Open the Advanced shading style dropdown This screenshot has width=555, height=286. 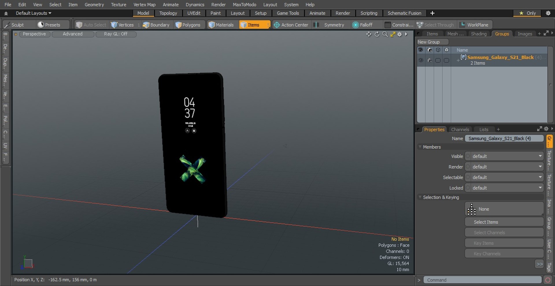pyautogui.click(x=73, y=34)
